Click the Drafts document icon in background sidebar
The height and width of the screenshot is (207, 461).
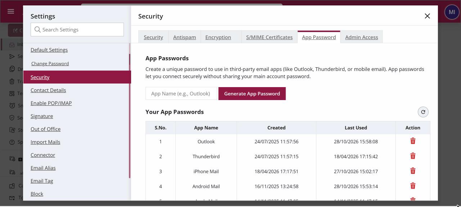[12, 69]
